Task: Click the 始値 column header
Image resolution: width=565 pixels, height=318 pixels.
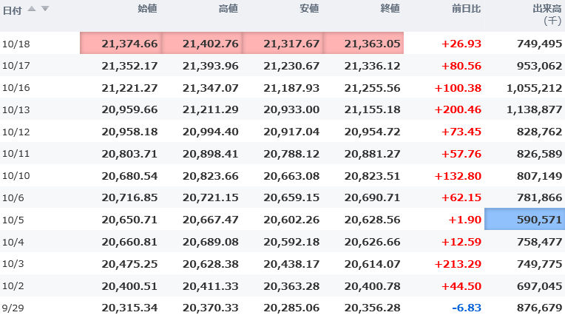Action: tap(147, 9)
